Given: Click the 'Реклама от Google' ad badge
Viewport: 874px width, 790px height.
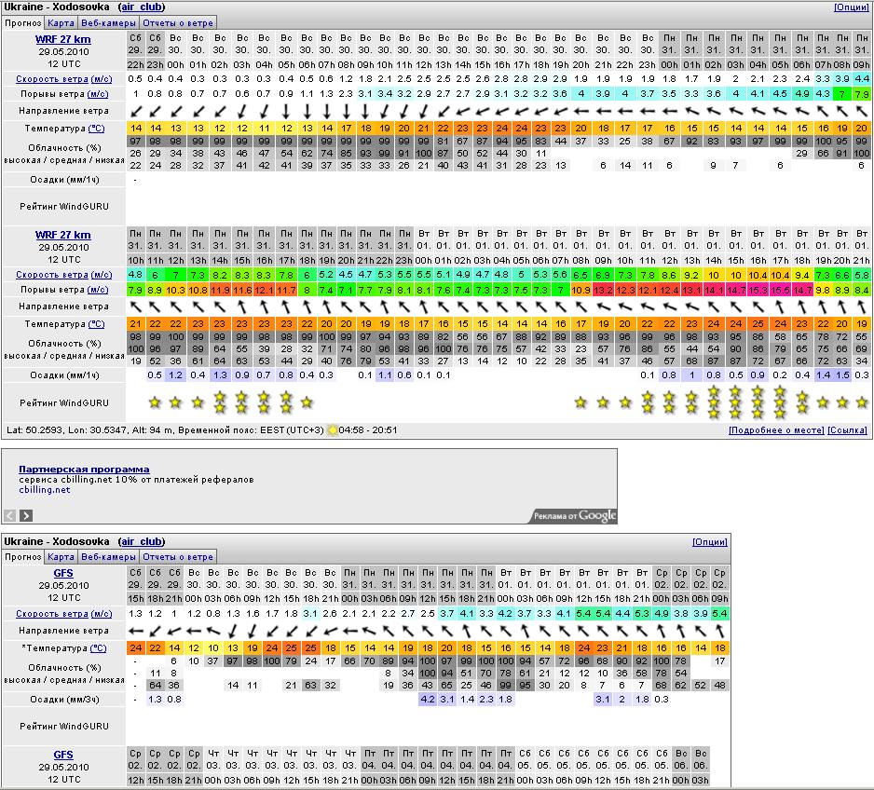Looking at the screenshot, I should 574,516.
